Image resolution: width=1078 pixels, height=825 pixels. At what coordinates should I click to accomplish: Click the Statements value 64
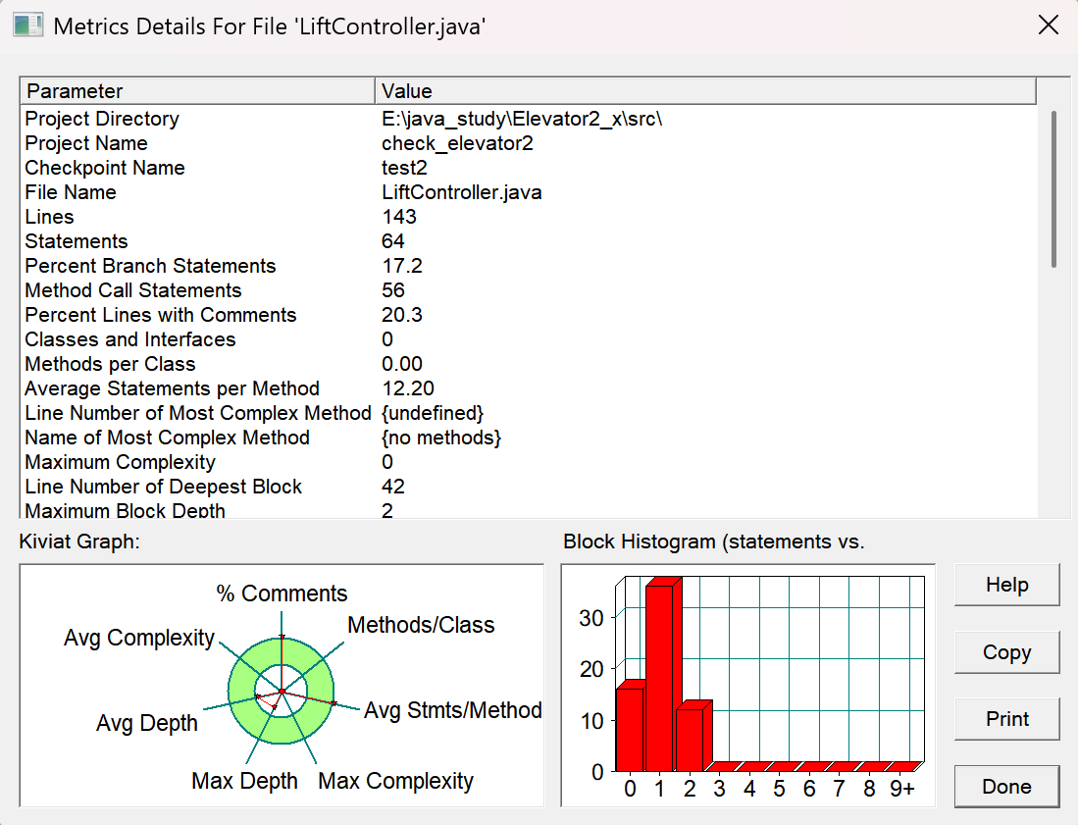click(x=392, y=241)
